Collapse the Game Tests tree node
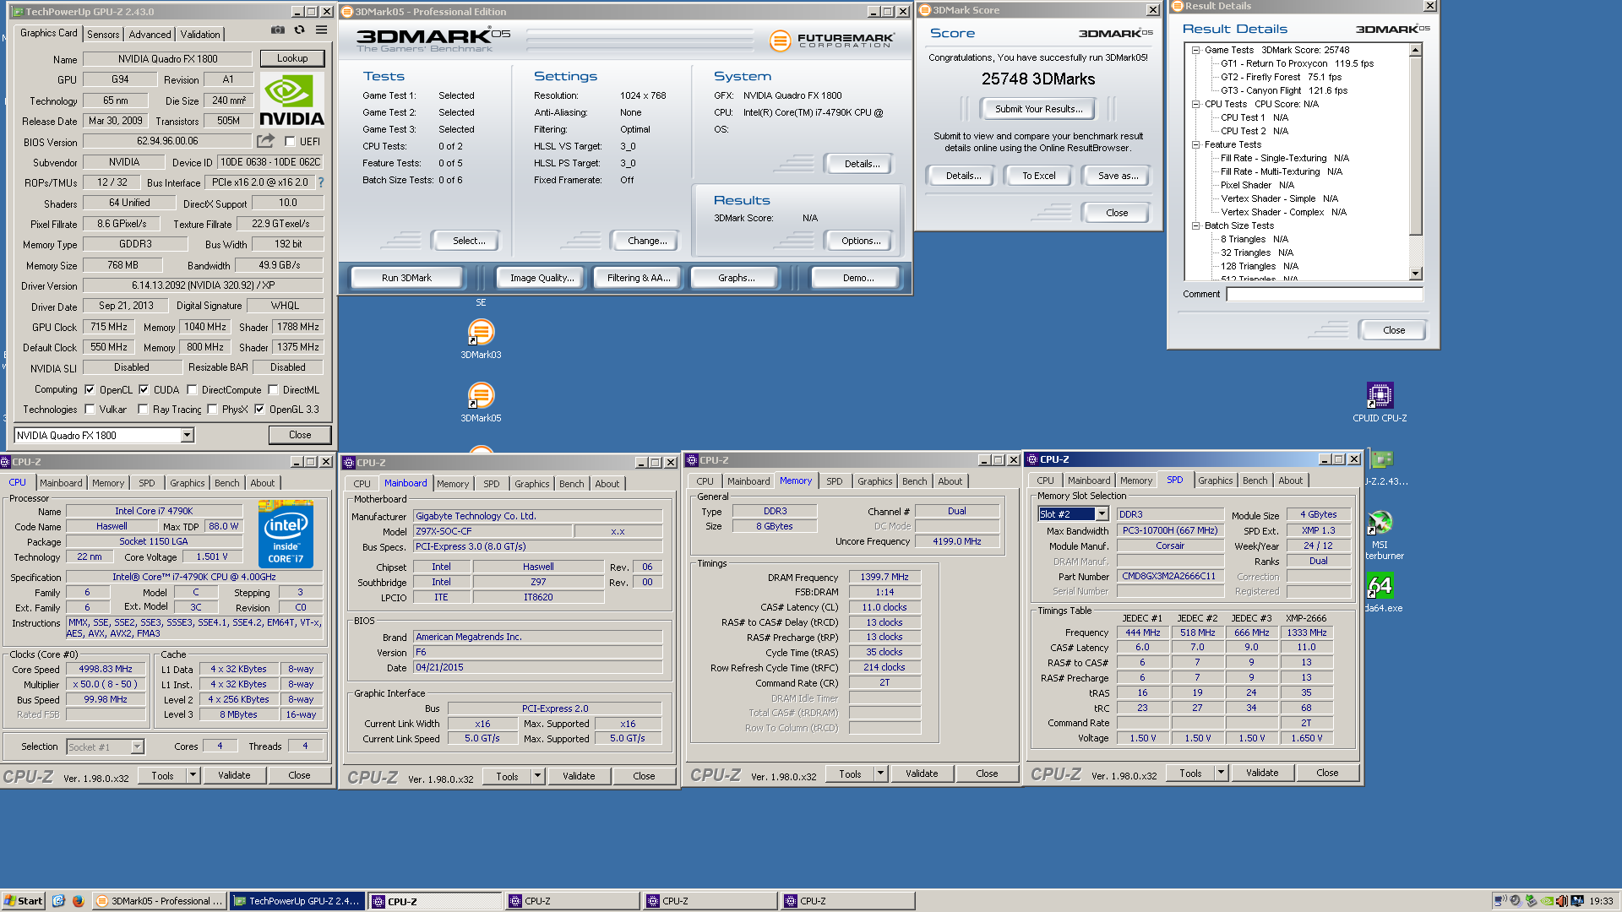The image size is (1622, 912). (1195, 50)
